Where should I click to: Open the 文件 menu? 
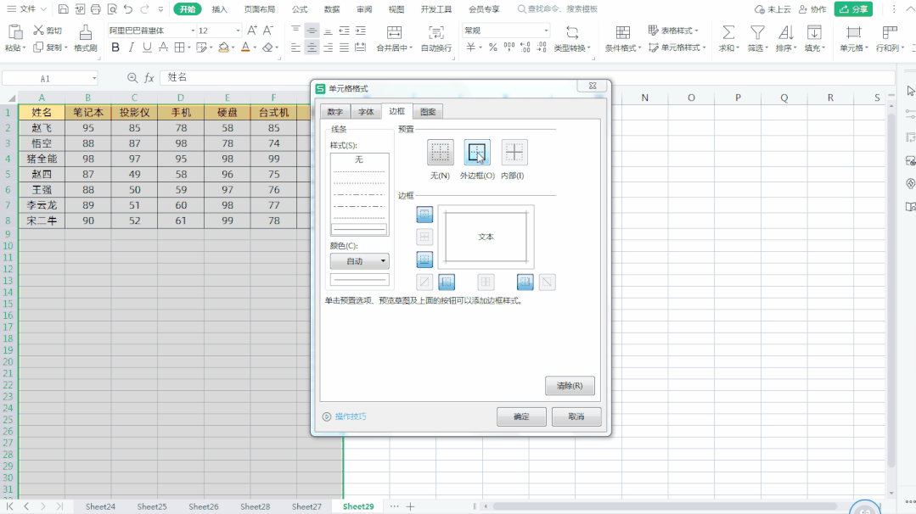click(27, 9)
